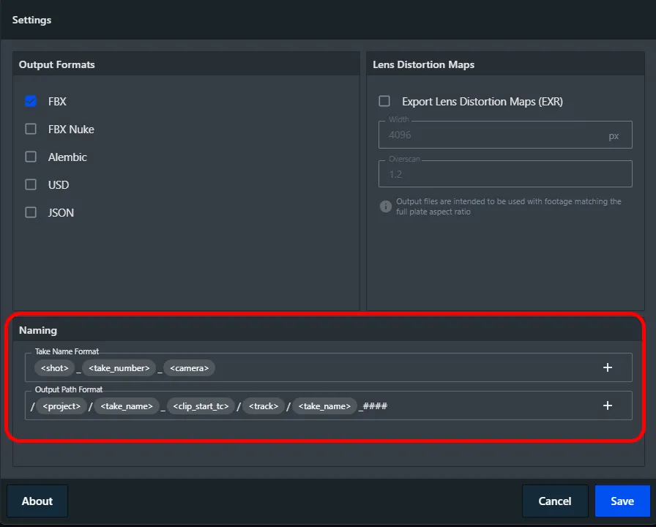The image size is (656, 527).
Task: Uncheck the FBX output format
Action: point(31,101)
